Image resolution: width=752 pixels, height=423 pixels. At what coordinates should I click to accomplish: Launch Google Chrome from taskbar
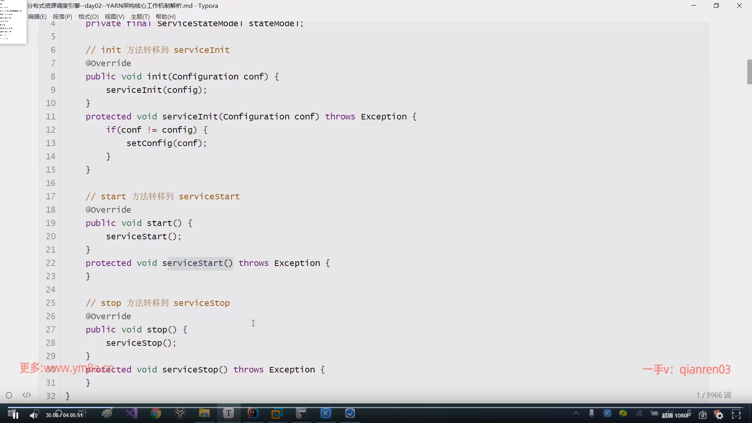click(x=156, y=413)
